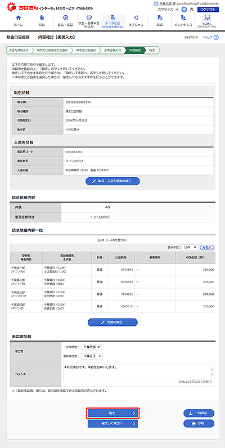Open the 最終承認者 approver dropdown

coord(92,356)
